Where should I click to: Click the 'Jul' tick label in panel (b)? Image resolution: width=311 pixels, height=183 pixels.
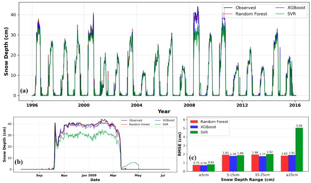tap(163, 175)
